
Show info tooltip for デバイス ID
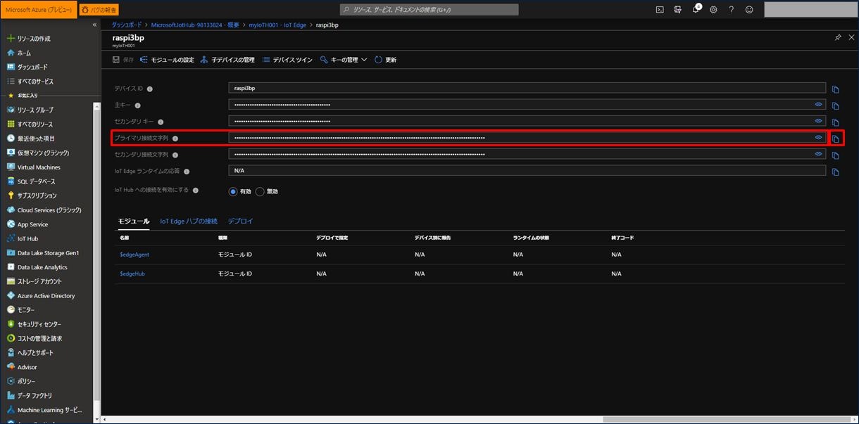(150, 89)
